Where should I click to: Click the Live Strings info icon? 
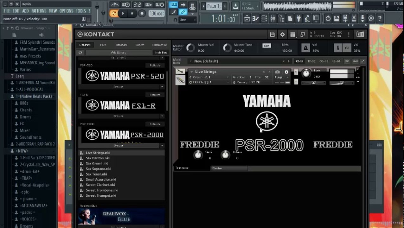(286, 72)
